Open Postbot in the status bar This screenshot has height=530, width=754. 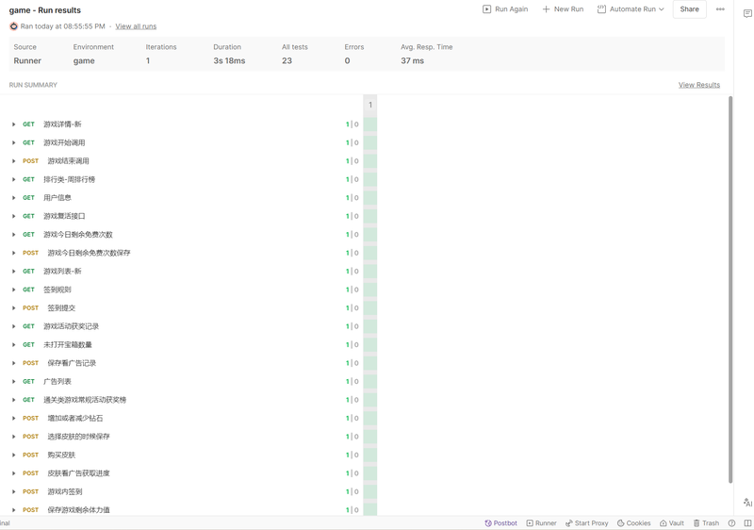point(500,523)
